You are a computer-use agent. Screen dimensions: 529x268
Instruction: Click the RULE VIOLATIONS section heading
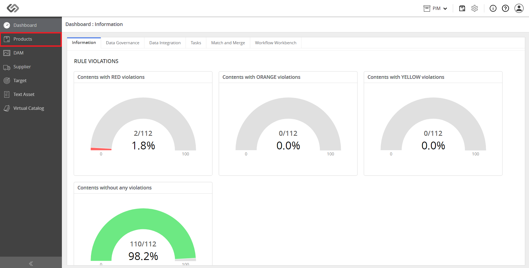(x=96, y=61)
